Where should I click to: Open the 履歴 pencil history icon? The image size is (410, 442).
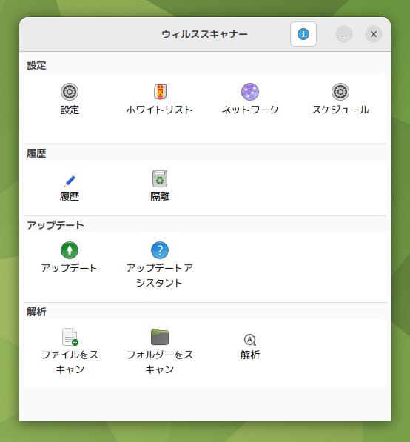70,181
